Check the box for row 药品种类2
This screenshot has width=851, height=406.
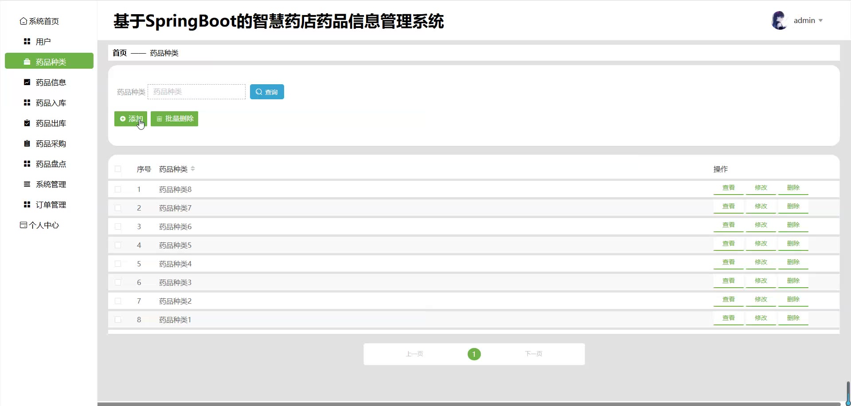coord(118,301)
